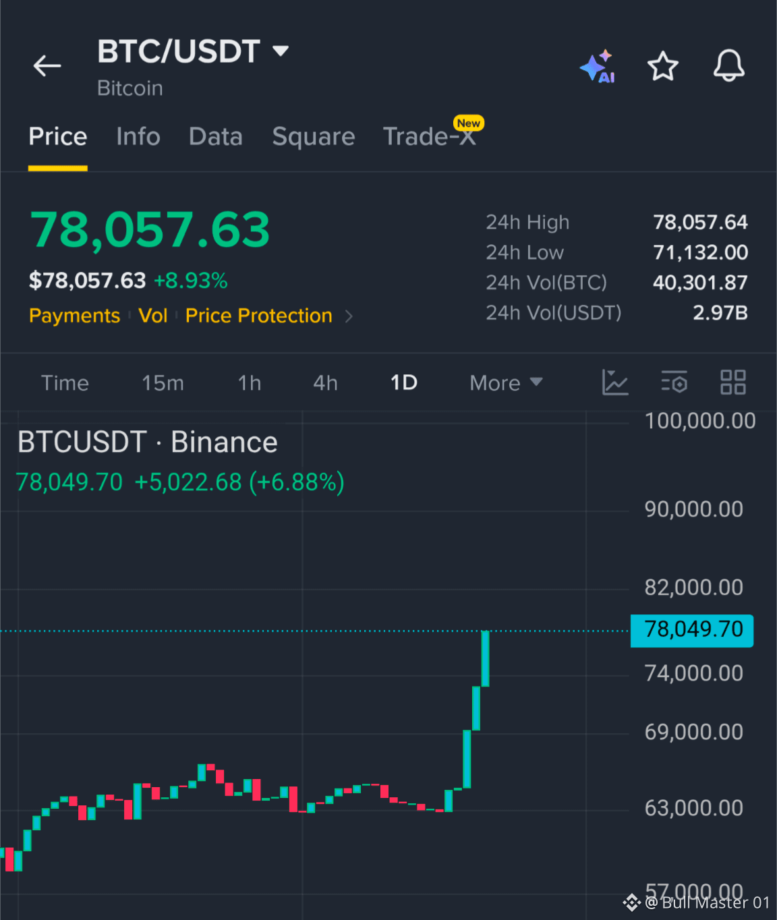This screenshot has width=777, height=920.
Task: Switch to the Info tab
Action: [138, 137]
